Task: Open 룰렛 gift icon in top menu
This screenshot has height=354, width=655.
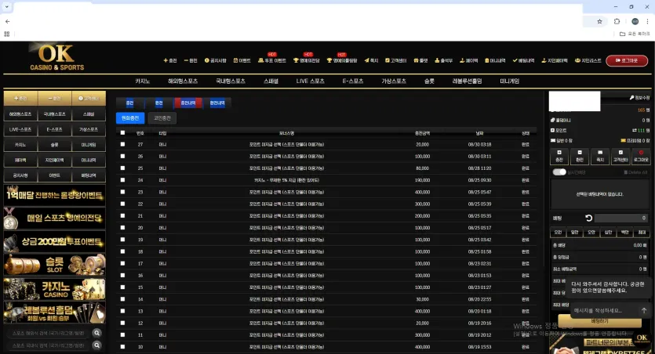Action: (x=420, y=60)
